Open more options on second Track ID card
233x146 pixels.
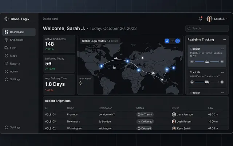(x=222, y=72)
